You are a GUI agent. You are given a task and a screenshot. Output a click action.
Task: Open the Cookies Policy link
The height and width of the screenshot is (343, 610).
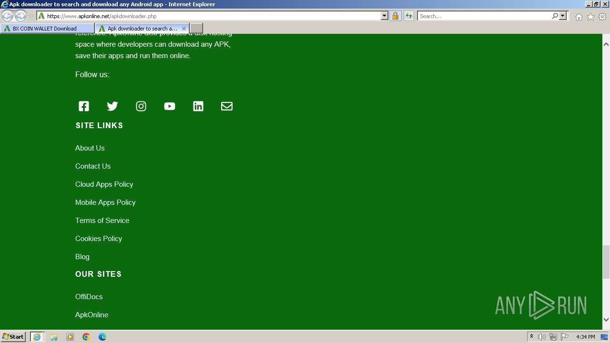click(99, 239)
